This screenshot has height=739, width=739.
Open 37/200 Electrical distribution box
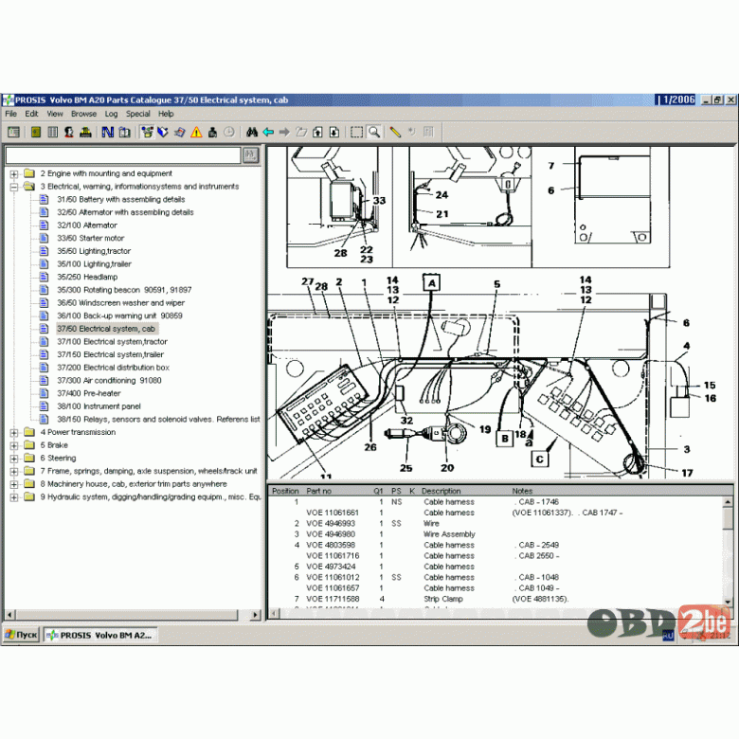tap(113, 368)
